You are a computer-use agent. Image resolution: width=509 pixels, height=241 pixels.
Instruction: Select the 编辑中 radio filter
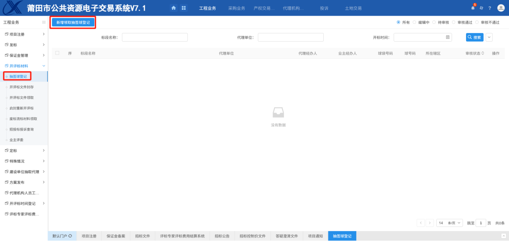414,22
